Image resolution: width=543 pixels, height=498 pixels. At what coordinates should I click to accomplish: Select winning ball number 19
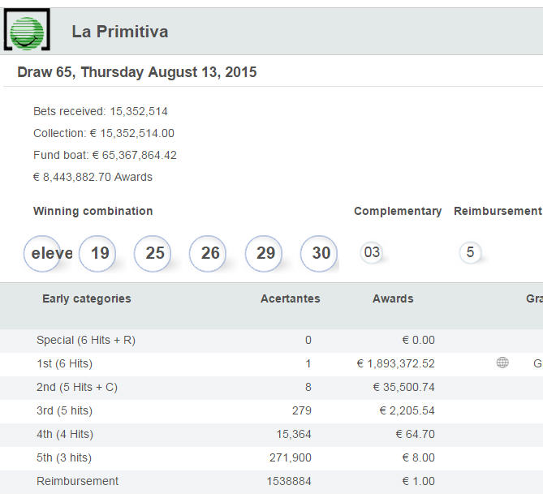(97, 253)
